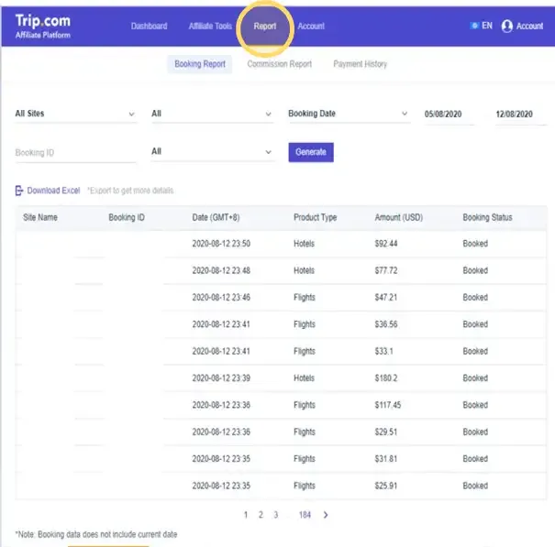
Task: Open the All dropdown beside Booking ID
Action: coord(212,152)
